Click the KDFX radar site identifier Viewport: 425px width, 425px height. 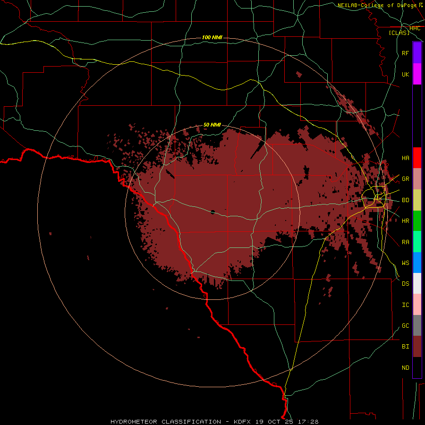click(242, 422)
